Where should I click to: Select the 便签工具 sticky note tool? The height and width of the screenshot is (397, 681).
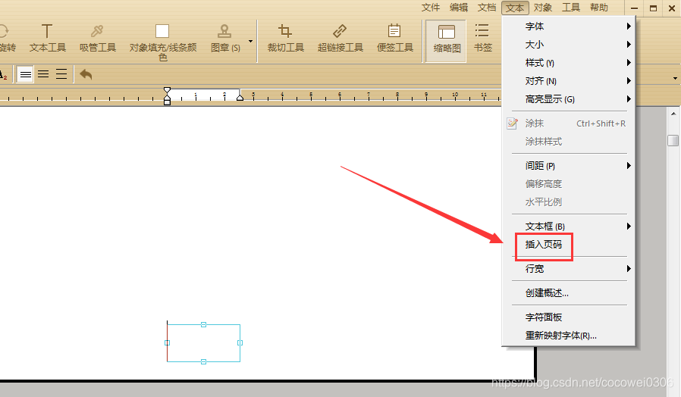click(395, 38)
